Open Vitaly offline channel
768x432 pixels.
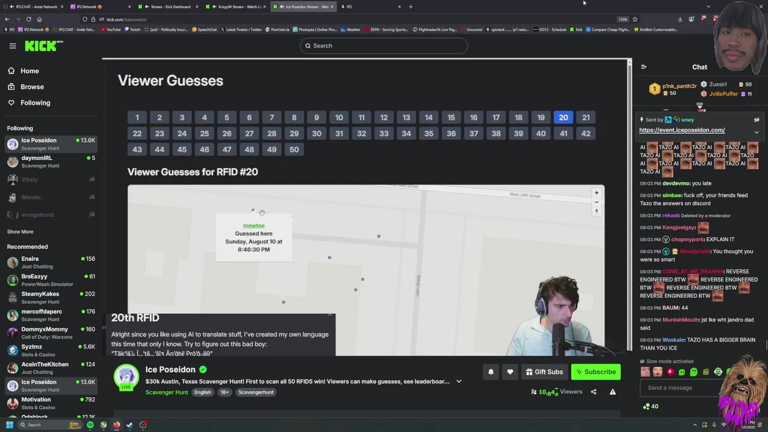pyautogui.click(x=51, y=179)
